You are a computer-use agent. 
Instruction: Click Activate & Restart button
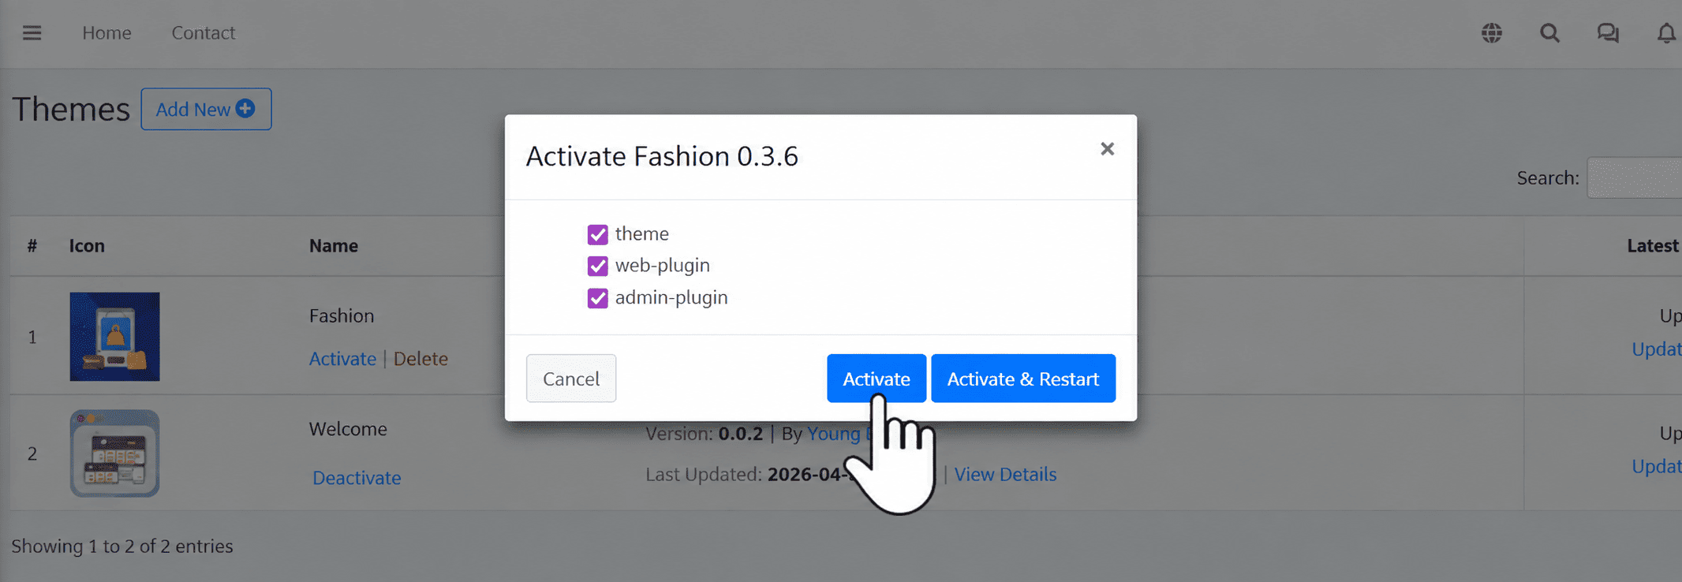coord(1023,379)
